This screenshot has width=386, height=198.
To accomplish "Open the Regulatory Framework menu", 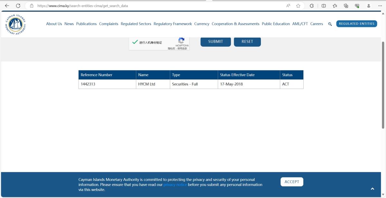I will pos(172,24).
